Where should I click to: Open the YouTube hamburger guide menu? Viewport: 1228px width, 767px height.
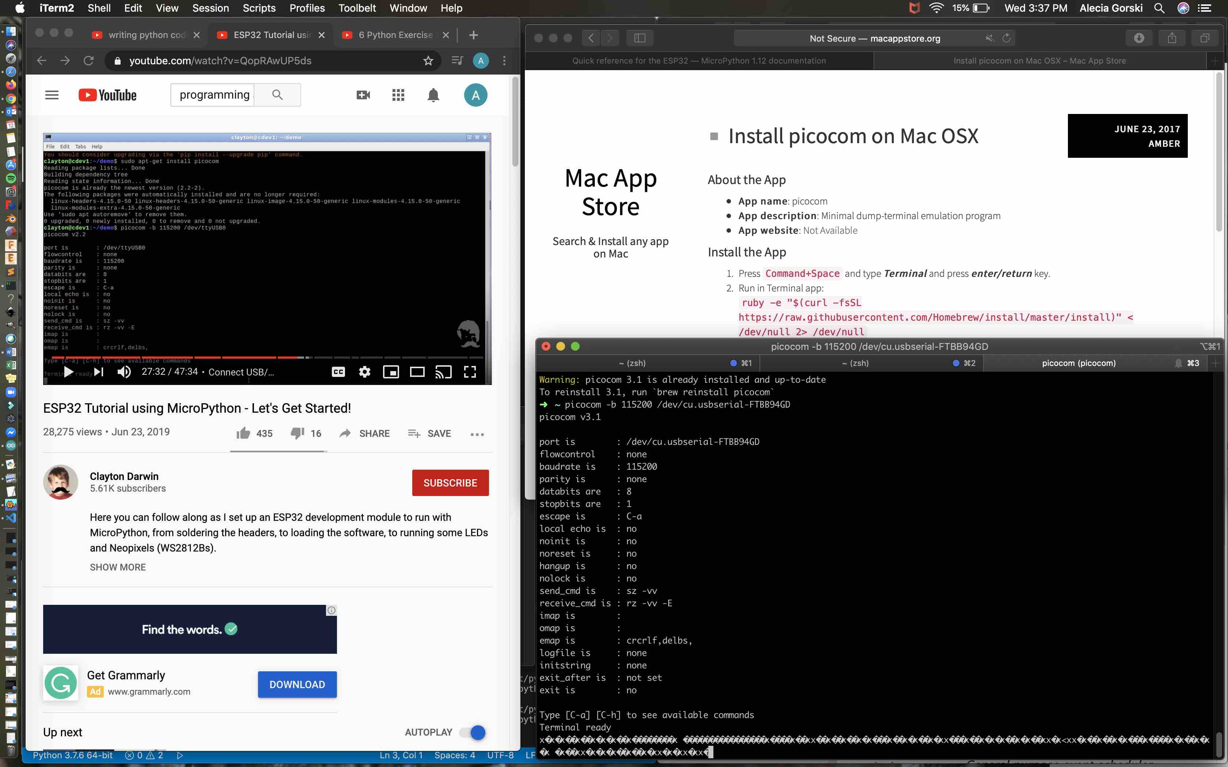click(x=52, y=95)
